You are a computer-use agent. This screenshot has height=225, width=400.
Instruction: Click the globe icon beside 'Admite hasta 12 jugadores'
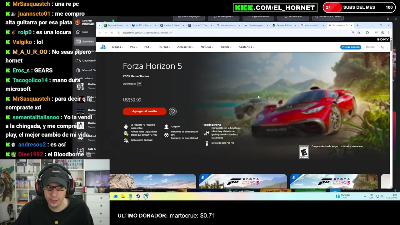(x=126, y=133)
